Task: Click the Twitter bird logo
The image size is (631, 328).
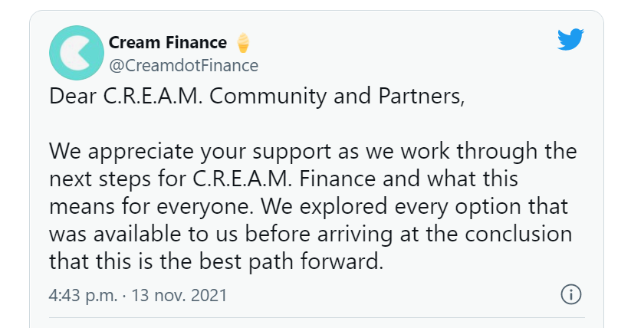Action: 570,39
